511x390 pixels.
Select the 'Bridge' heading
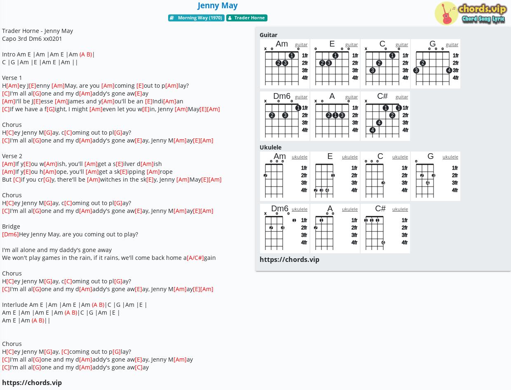11,227
